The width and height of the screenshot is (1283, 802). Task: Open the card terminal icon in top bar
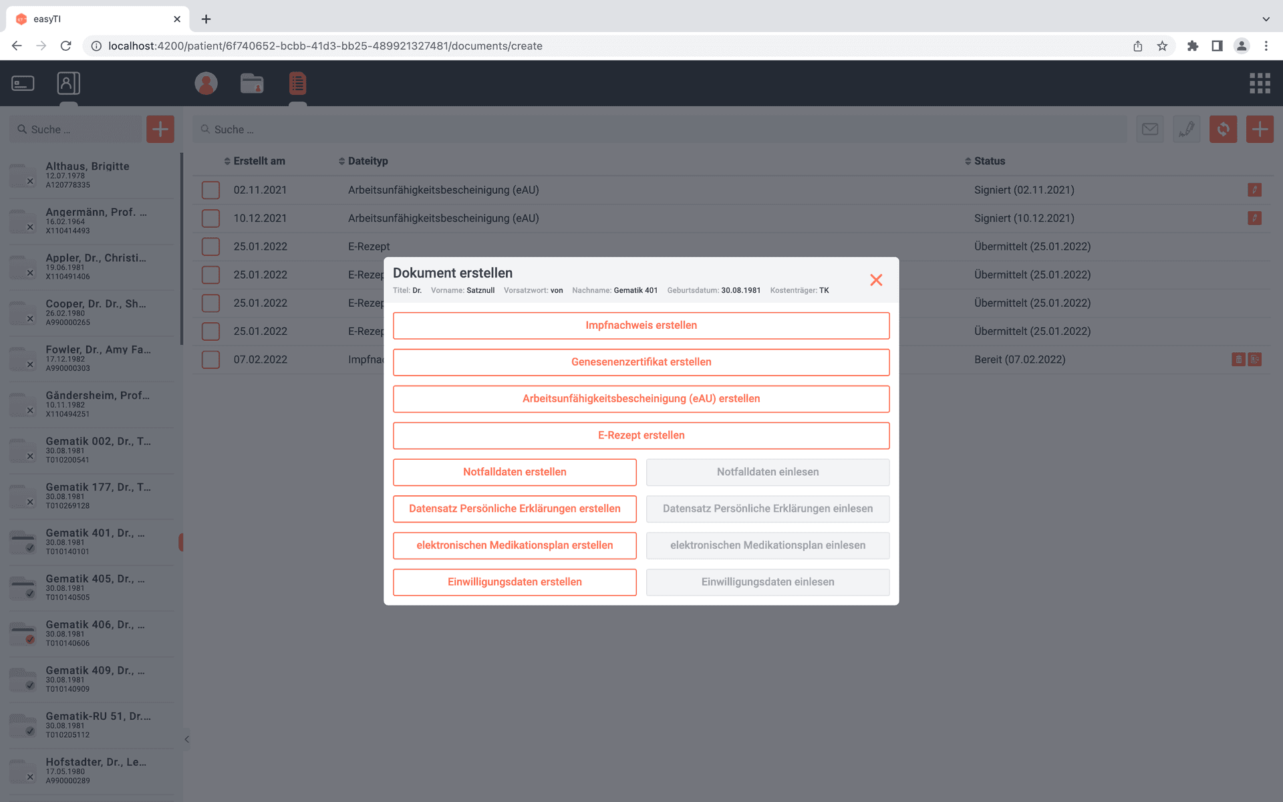pyautogui.click(x=23, y=84)
